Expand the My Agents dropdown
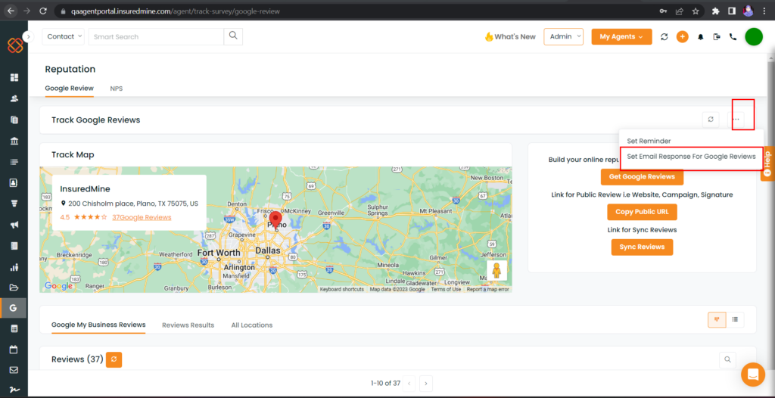Screen dimensions: 775x398 point(621,36)
